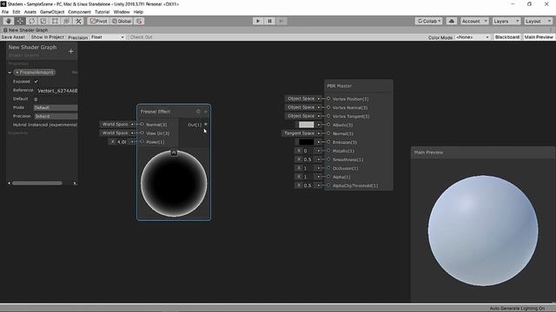Select the Rotate tool
This screenshot has width=556, height=312.
point(32,21)
